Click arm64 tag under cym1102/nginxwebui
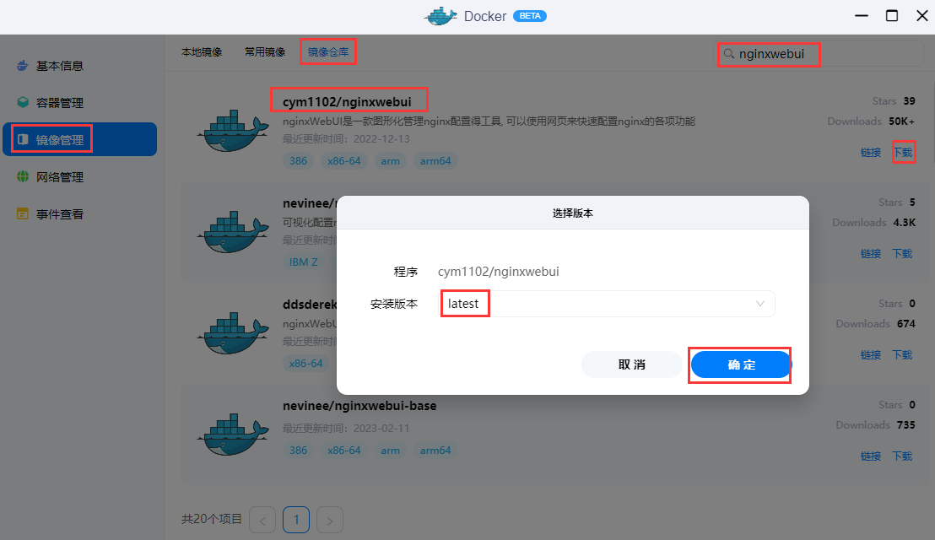 (x=435, y=161)
